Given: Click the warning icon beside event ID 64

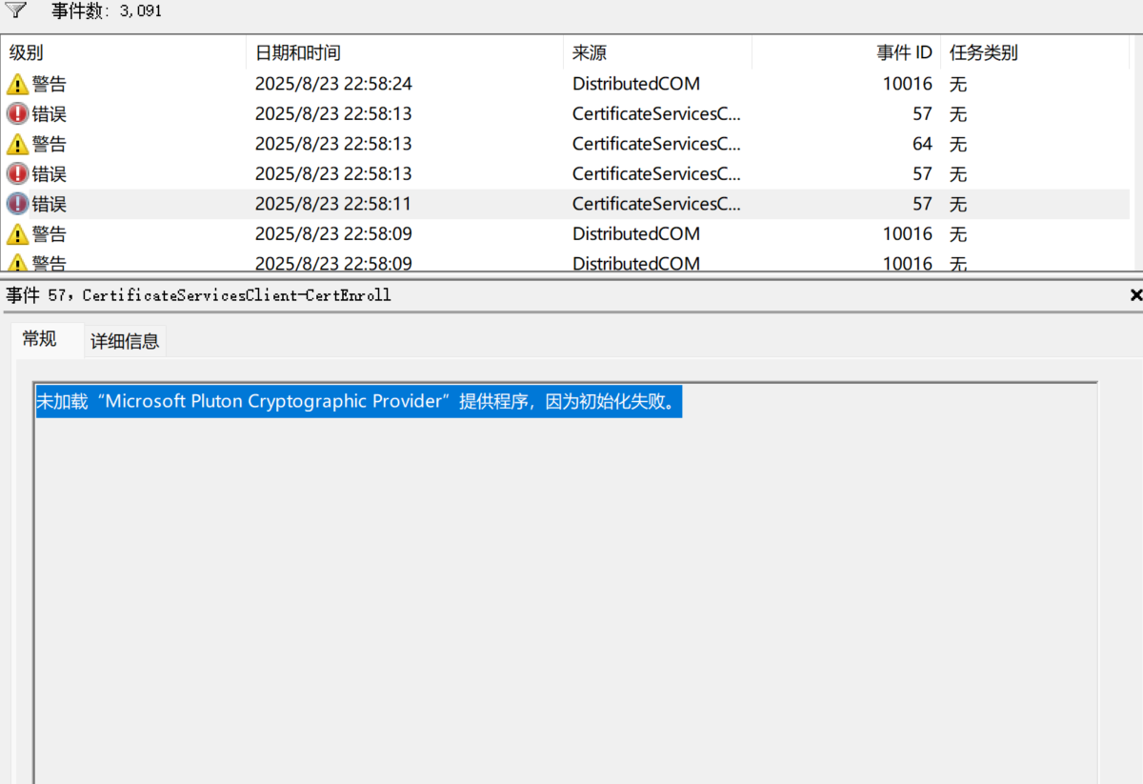Looking at the screenshot, I should tap(17, 144).
